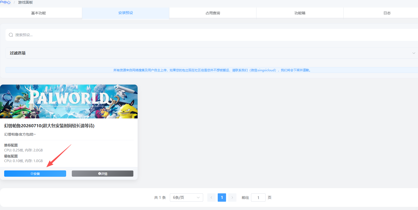Click the 前往 page number input
This screenshot has width=418, height=210.
[258, 198]
